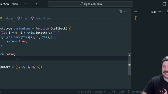The width and height of the screenshot is (168, 94).
Task: Click the 'false;' keyword in code
Action: (10, 54)
